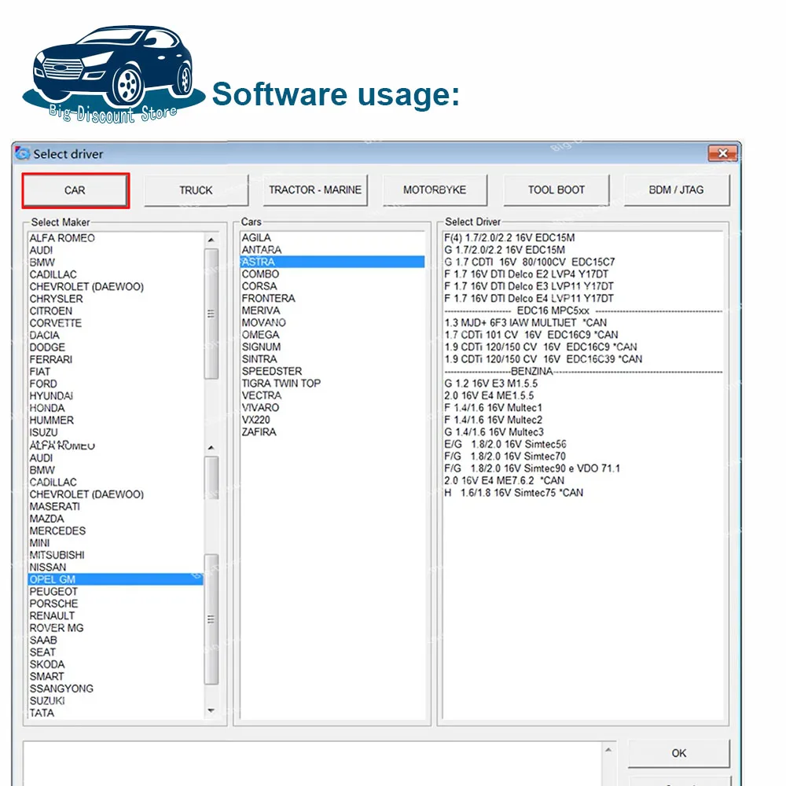
Task: Select driver F(4) 1.7/2.0/2.2 16V EDC15M
Action: [509, 237]
